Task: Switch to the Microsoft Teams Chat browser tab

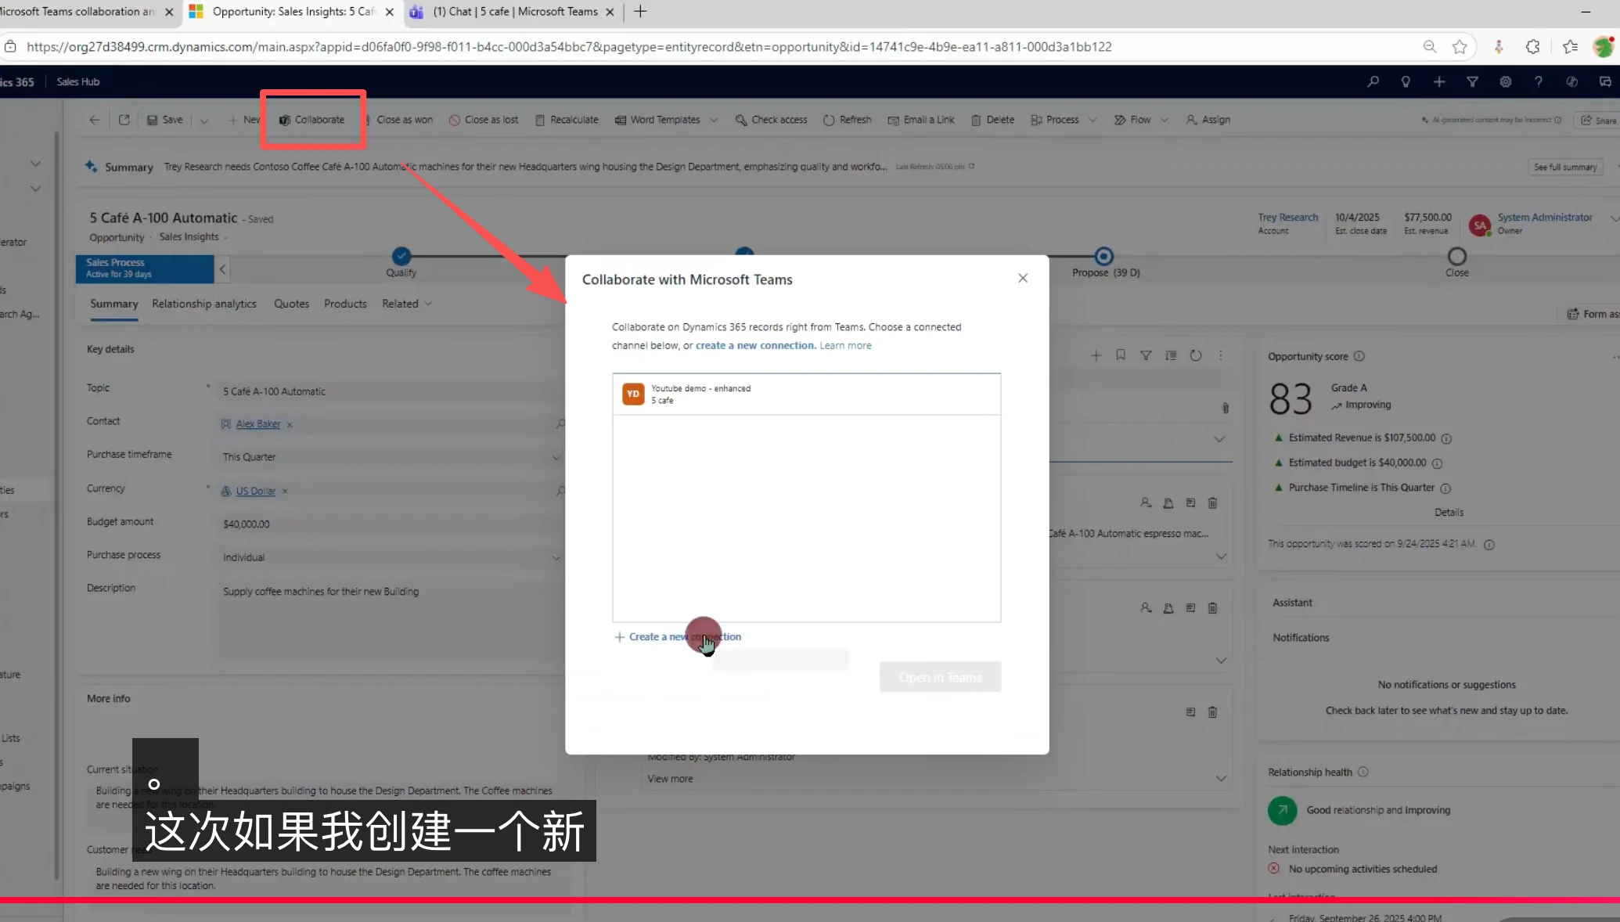Action: tap(513, 12)
